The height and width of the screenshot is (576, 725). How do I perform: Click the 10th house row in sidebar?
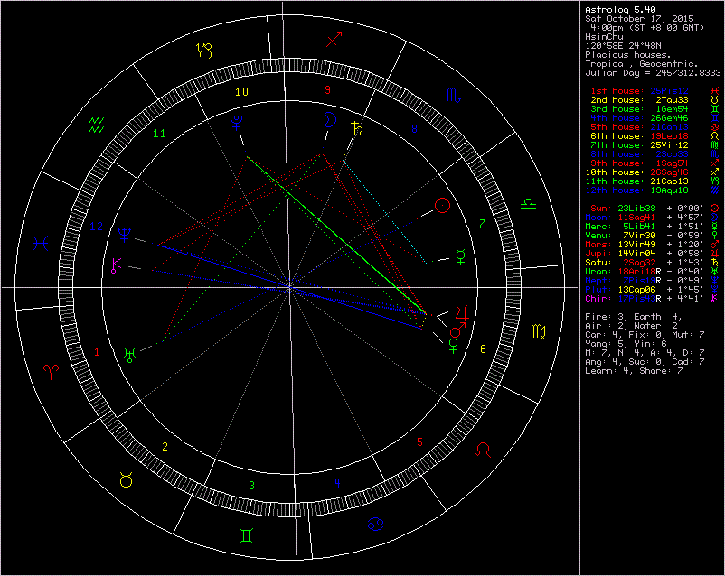click(637, 172)
